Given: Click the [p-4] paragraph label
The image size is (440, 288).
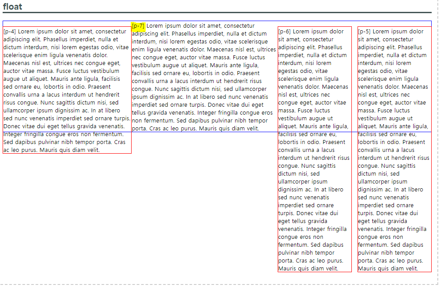Looking at the screenshot, I should pos(10,32).
